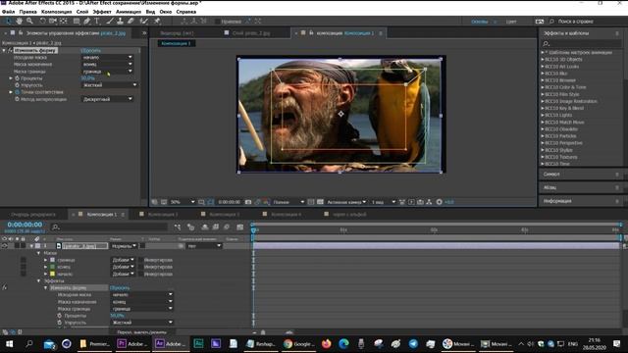Open Telegram from the taskbar

tap(413, 344)
